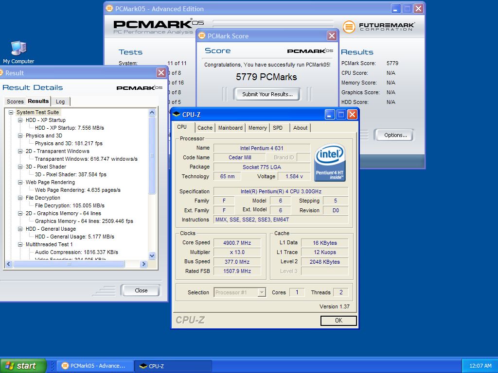Open the About tab in CPU-Z
This screenshot has height=373, width=498.
(x=300, y=128)
